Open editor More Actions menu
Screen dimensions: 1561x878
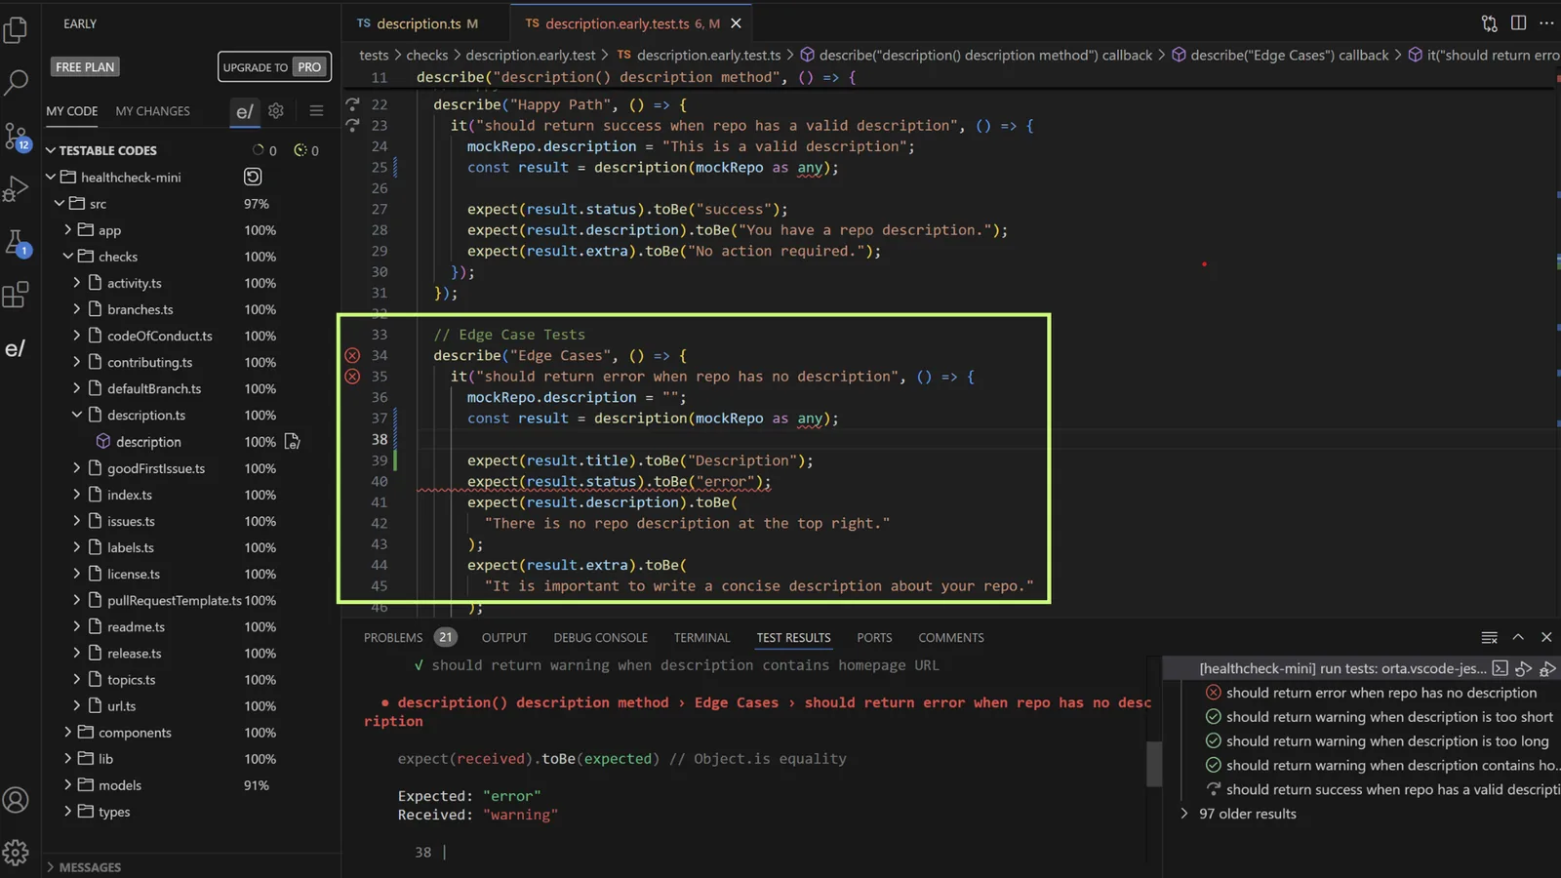[x=1546, y=23]
